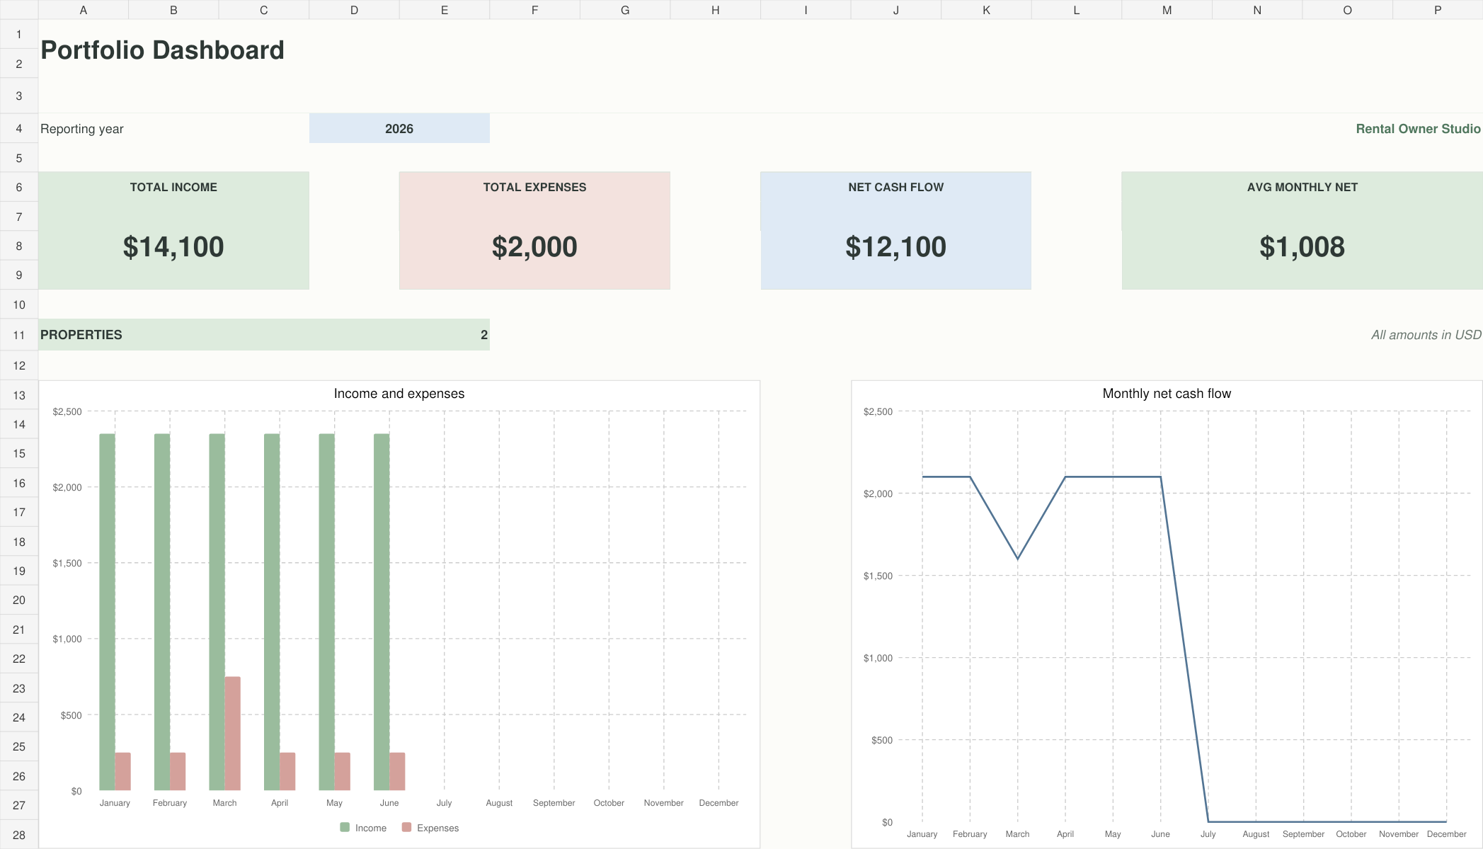The image size is (1483, 849).
Task: Select the TOTAL EXPENSES card heading
Action: coord(534,187)
